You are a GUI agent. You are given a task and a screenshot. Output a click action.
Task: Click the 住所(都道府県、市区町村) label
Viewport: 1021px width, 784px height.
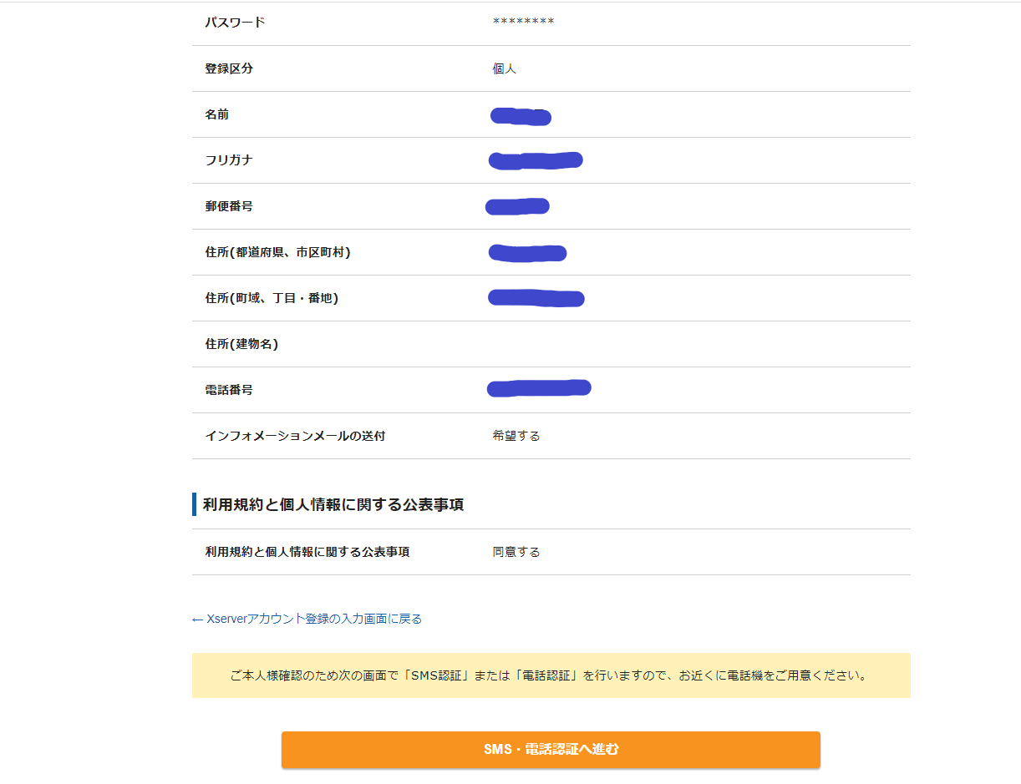coord(277,252)
